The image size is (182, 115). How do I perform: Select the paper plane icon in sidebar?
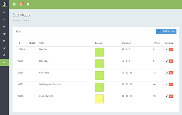[x=4, y=48]
